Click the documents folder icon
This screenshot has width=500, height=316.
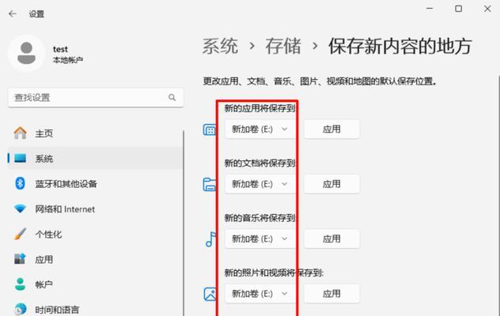210,184
